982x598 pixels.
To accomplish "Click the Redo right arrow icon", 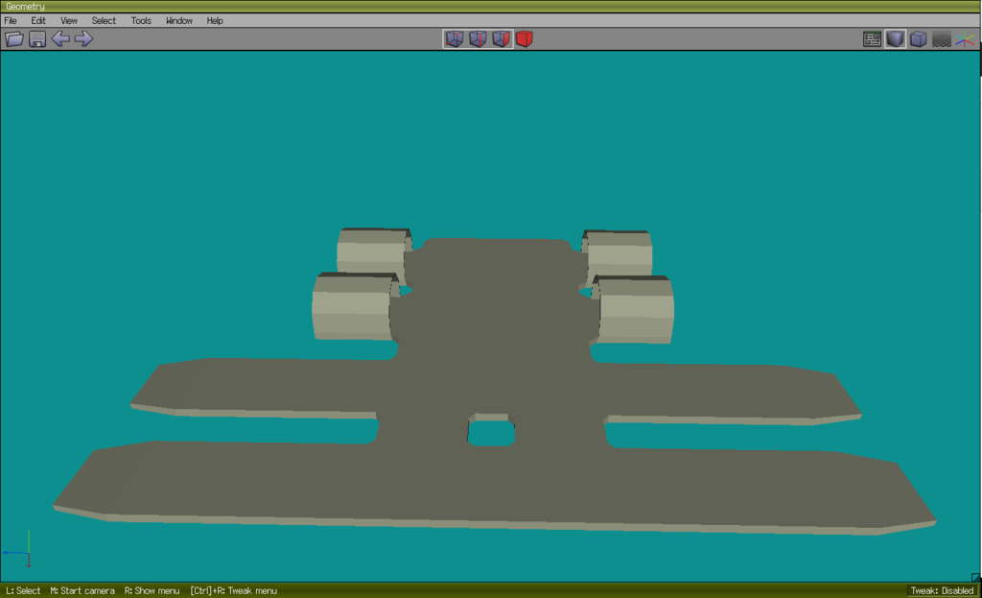I will pyautogui.click(x=83, y=39).
